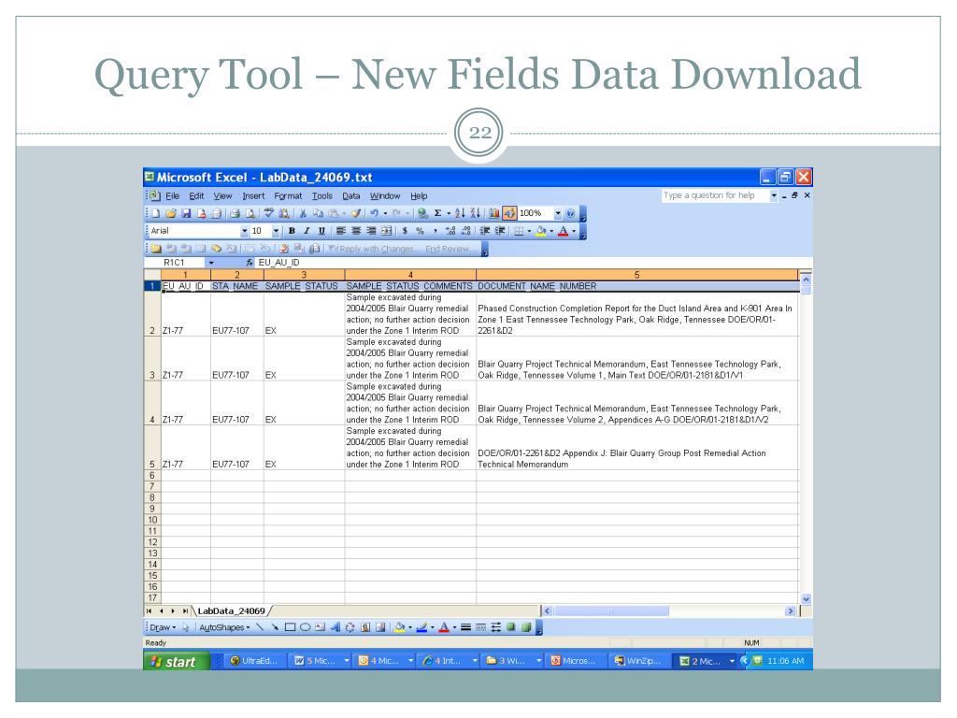Screen dimensions: 957x718
Task: Save the workbook with the disk icon
Action: tap(186, 213)
